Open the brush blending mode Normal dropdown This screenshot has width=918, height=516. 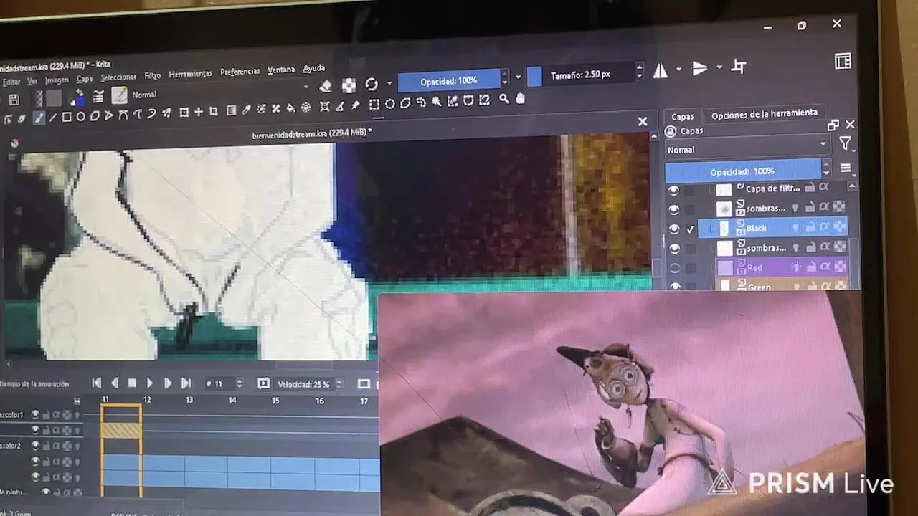[219, 91]
